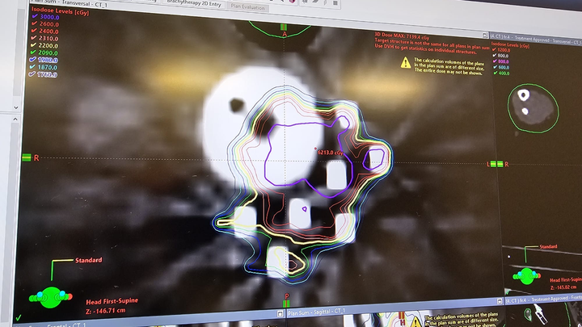Click the left panel scroll-up arrow
This screenshot has height=327, width=582.
(x=15, y=119)
